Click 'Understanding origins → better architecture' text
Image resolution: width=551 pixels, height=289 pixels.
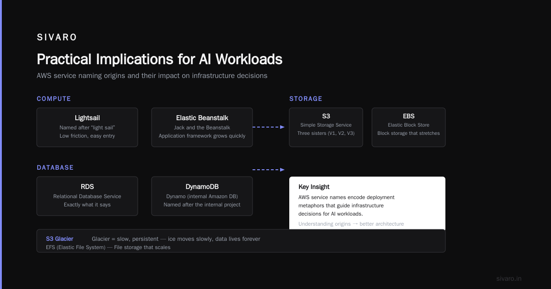click(x=351, y=224)
